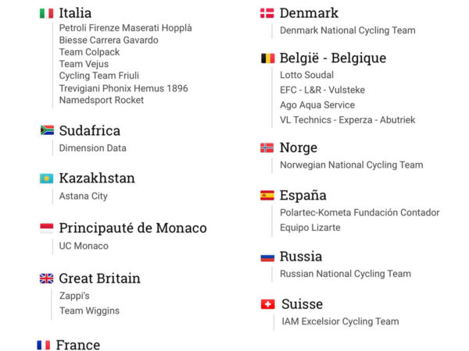Click the Belgian flag icon
Image resolution: width=469 pixels, height=351 pixels.
click(267, 58)
